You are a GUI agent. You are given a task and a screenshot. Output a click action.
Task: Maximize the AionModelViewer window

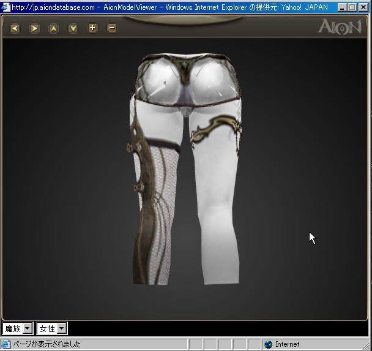(x=352, y=7)
